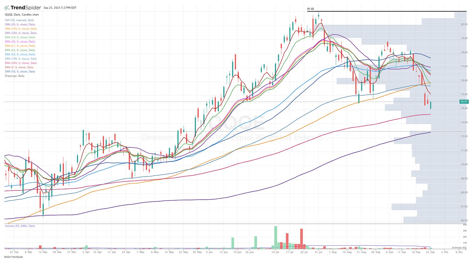473x259 pixels.
Task: Click the 'Exchange: EDT' label
Action: [459, 248]
